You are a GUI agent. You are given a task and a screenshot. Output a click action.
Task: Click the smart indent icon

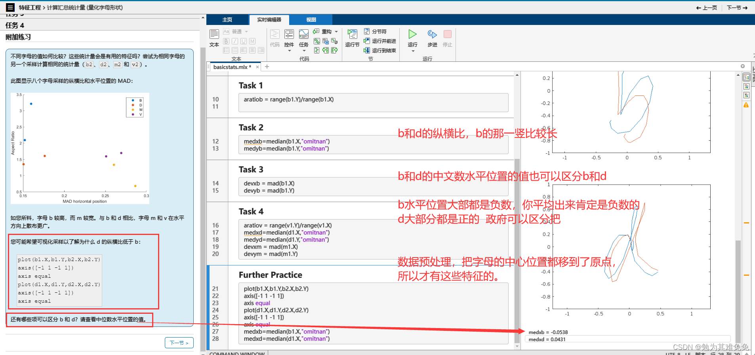click(316, 50)
